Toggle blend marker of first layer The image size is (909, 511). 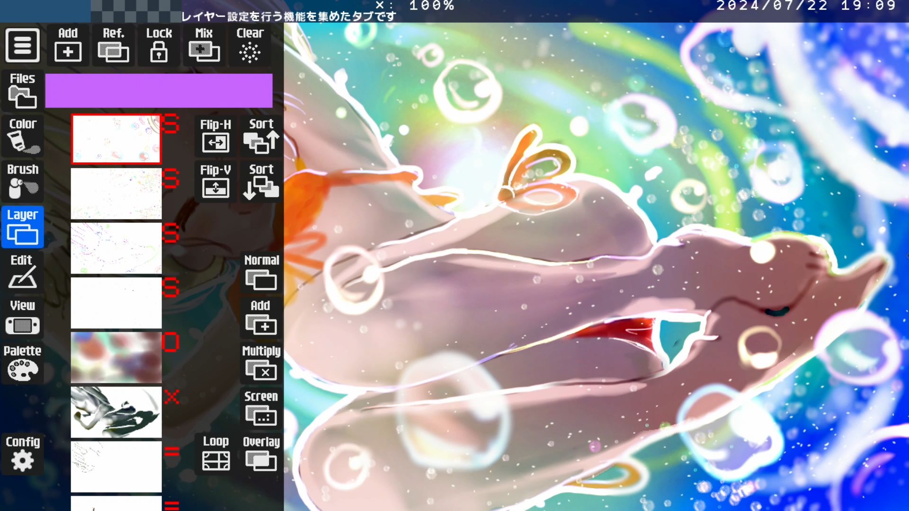[171, 123]
